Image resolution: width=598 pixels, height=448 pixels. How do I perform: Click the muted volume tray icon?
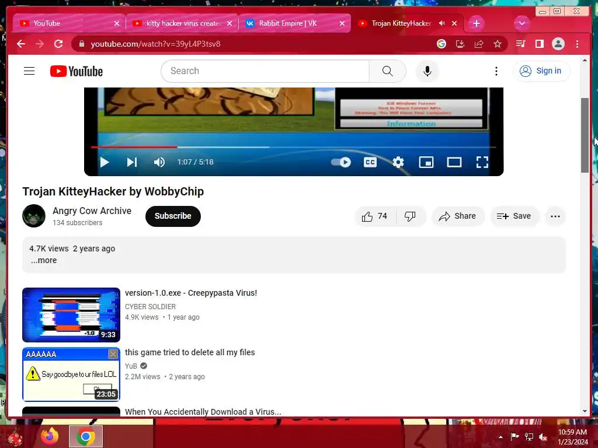point(543,437)
